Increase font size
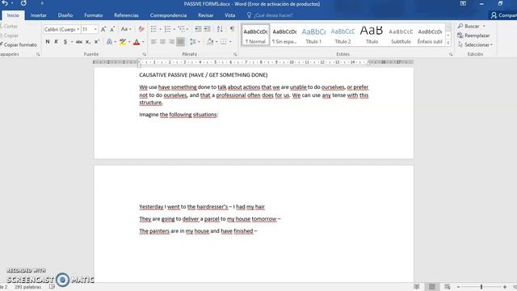The width and height of the screenshot is (517, 291). click(x=103, y=29)
